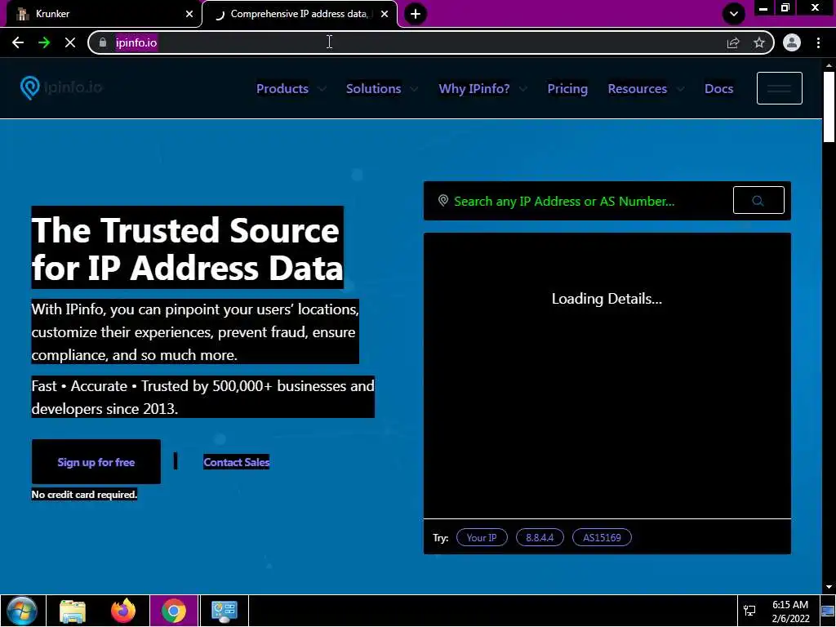Expand the Products dropdown chevron

(322, 89)
